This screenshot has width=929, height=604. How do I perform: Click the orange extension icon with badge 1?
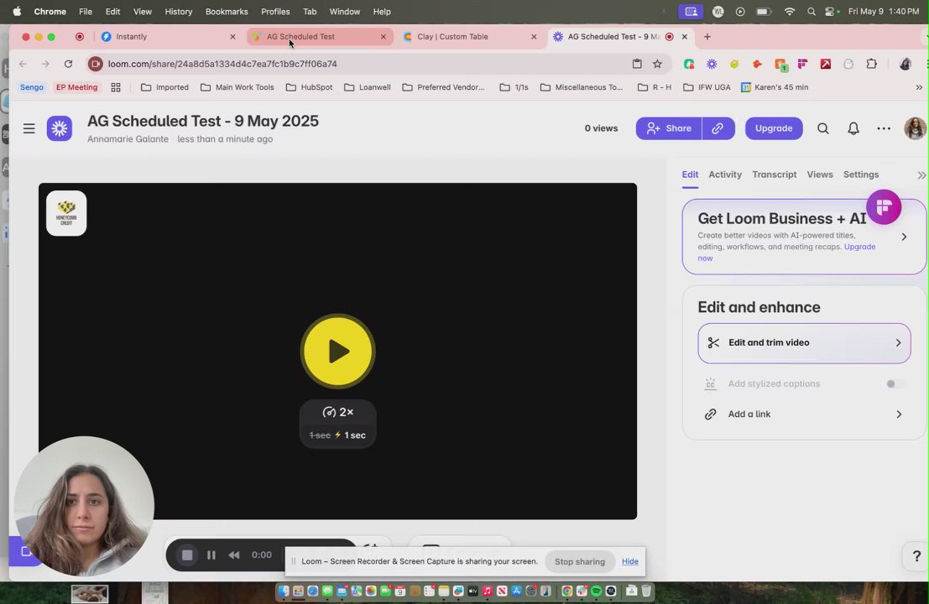tap(780, 65)
